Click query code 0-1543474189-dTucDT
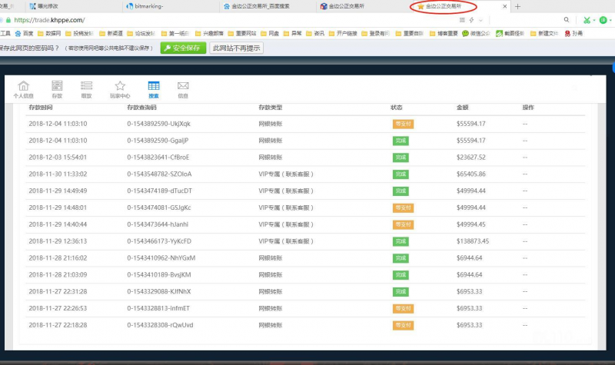Image resolution: width=615 pixels, height=365 pixels. click(x=160, y=191)
